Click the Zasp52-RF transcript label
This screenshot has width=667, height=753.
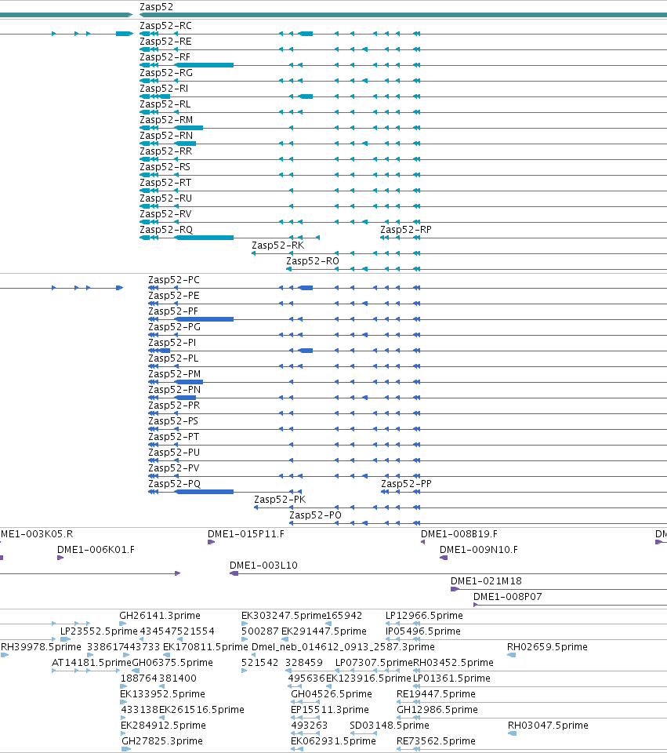click(165, 57)
